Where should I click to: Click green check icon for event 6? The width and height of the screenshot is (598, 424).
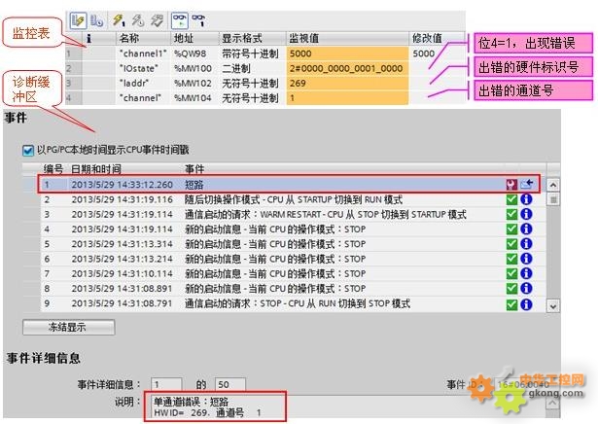click(511, 259)
